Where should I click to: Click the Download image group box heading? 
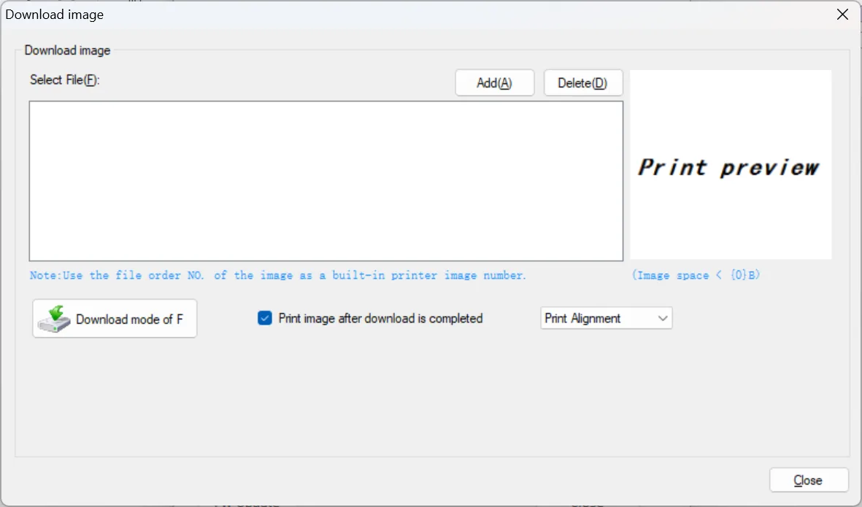pos(67,50)
